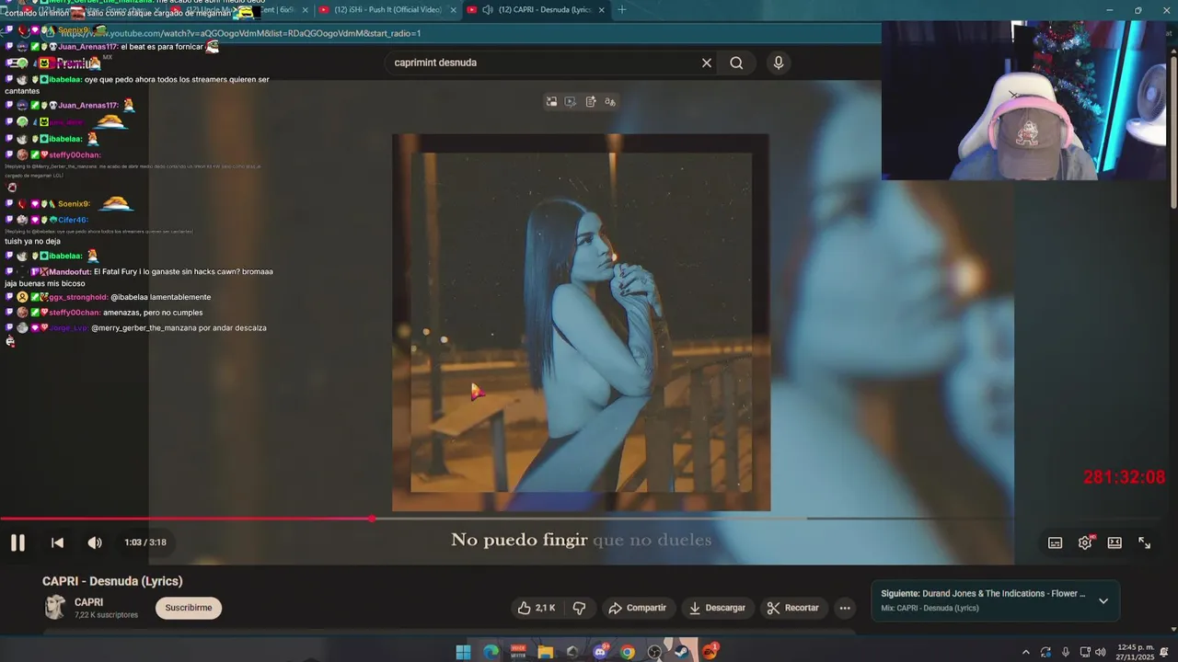1178x662 pixels.
Task: Open the Windows Start menu
Action: pos(463,652)
